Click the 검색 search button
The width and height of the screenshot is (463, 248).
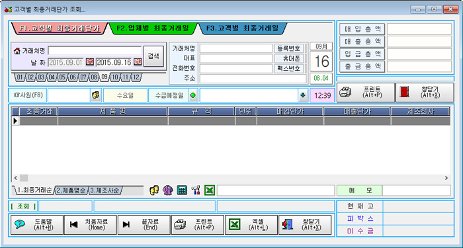[x=153, y=56]
